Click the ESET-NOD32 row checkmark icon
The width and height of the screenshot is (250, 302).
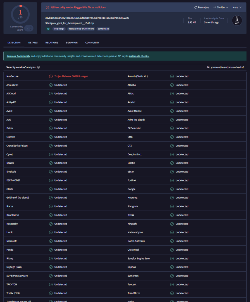[x=51, y=180]
